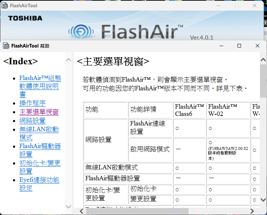Screen dimensions: 267x215
Task: Click the horizontal scroll-left arrow
Action: 82,211
